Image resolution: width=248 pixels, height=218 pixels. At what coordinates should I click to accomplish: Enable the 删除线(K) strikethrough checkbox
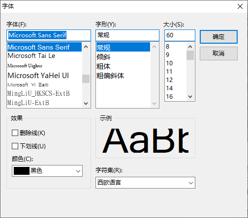coord(15,133)
